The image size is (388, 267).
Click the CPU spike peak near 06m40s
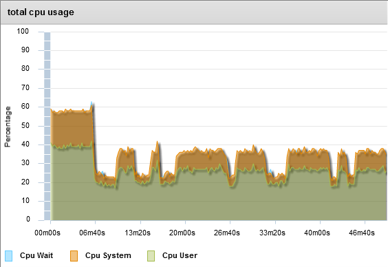[91, 103]
